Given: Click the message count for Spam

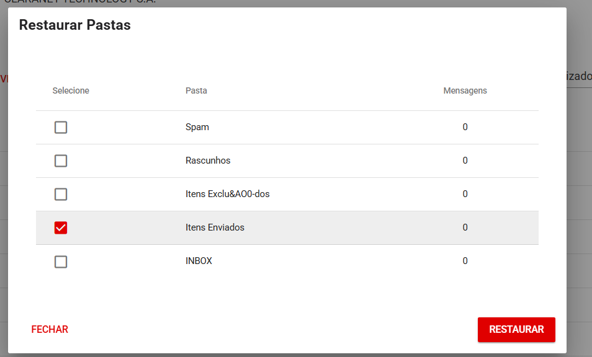Looking at the screenshot, I should (465, 128).
